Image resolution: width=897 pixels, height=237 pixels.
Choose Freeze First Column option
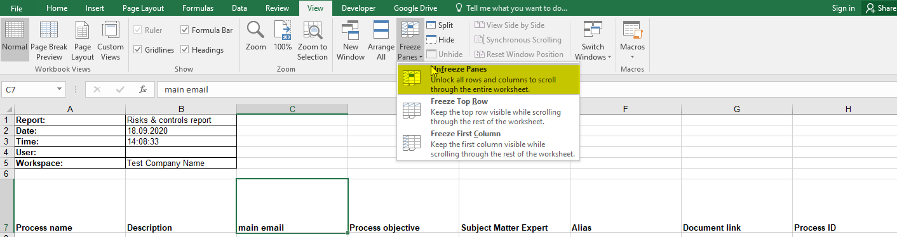point(488,144)
